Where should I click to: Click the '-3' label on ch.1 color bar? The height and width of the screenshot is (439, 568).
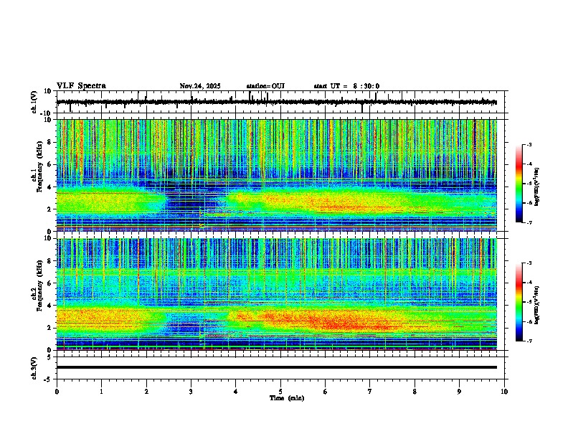coord(529,144)
